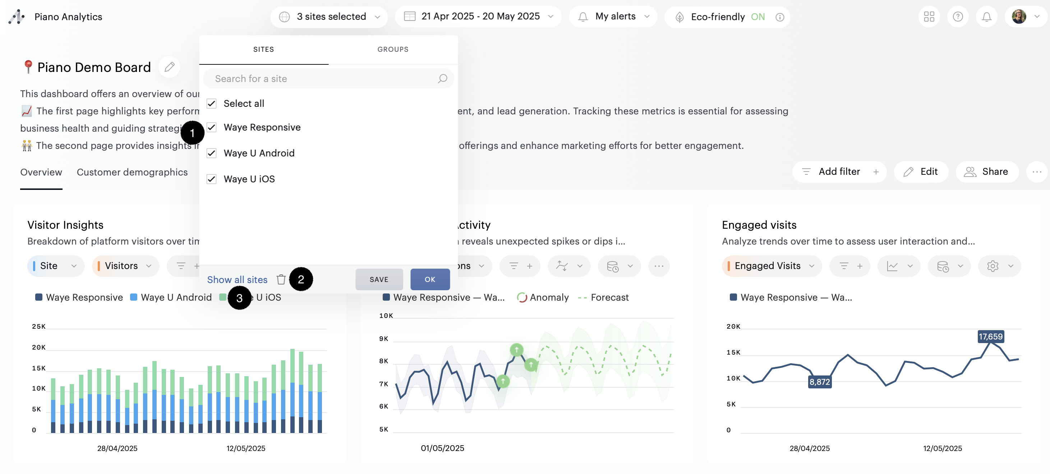Click the OK button
The image size is (1050, 474).
[430, 279]
